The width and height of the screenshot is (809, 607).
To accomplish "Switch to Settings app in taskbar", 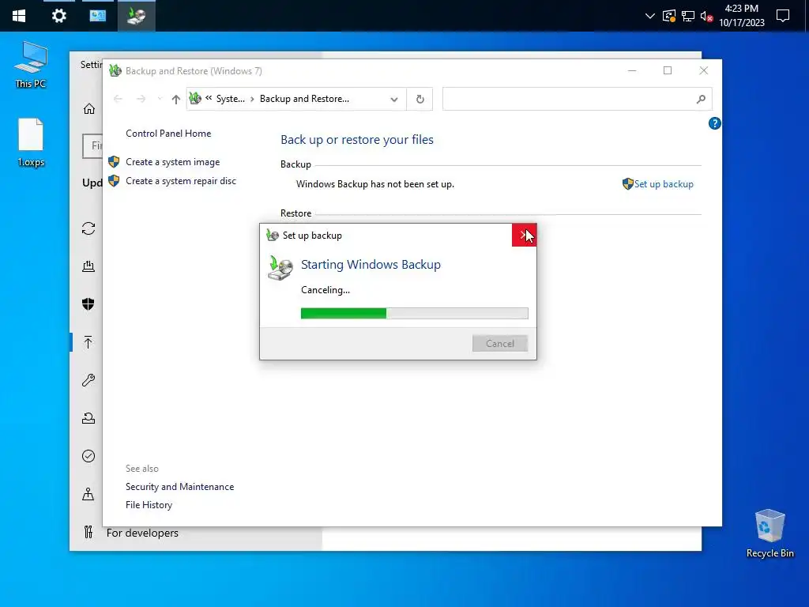I will point(58,16).
